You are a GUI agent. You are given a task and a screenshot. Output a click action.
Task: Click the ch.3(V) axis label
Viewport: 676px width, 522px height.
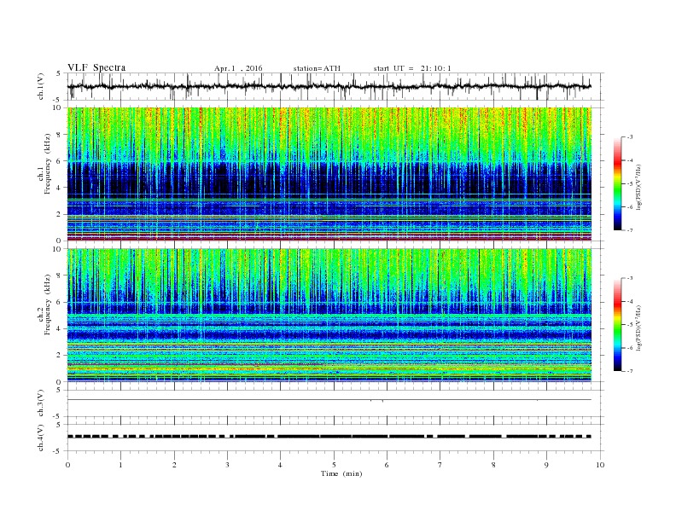coord(40,403)
